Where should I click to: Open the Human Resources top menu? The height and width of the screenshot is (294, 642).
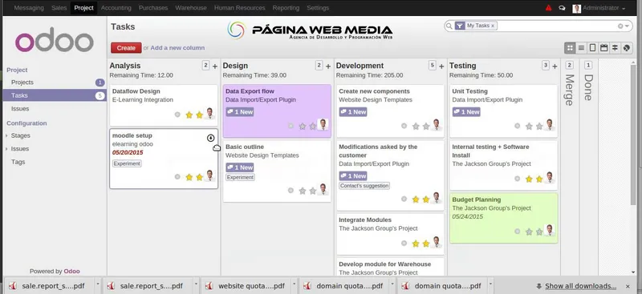(x=239, y=8)
